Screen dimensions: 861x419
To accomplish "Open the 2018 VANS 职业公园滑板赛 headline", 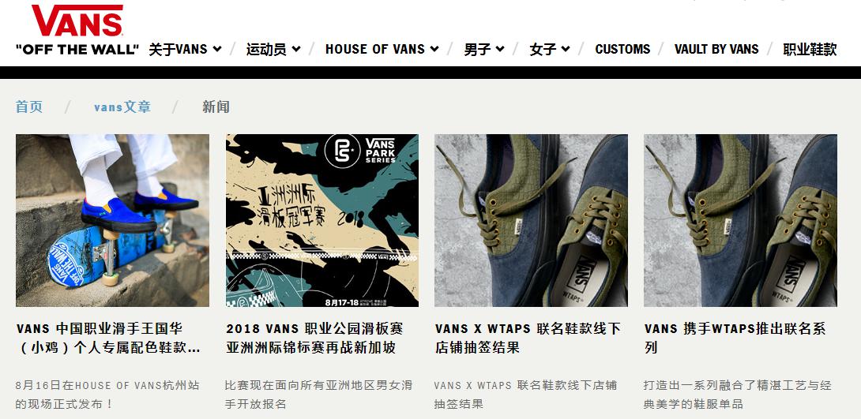I will point(314,339).
